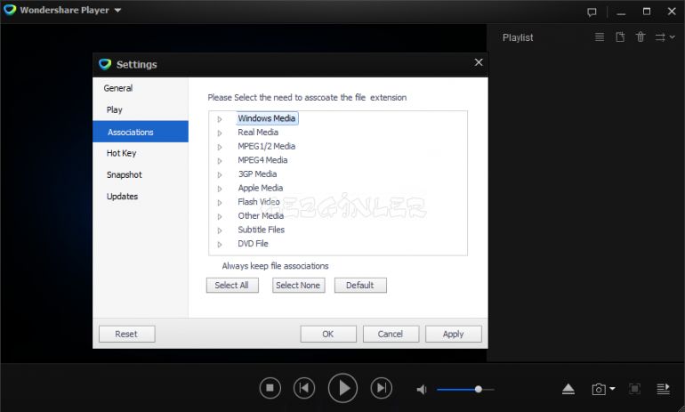
Task: Click the Cancel button
Action: point(391,335)
